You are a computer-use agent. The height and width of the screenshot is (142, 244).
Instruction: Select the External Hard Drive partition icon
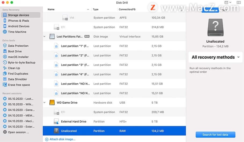click(56, 121)
